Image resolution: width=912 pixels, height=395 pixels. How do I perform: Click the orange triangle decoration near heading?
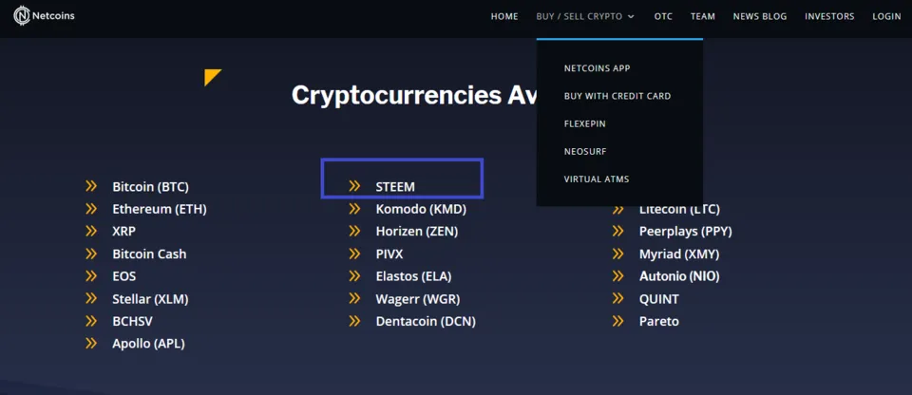pos(211,77)
